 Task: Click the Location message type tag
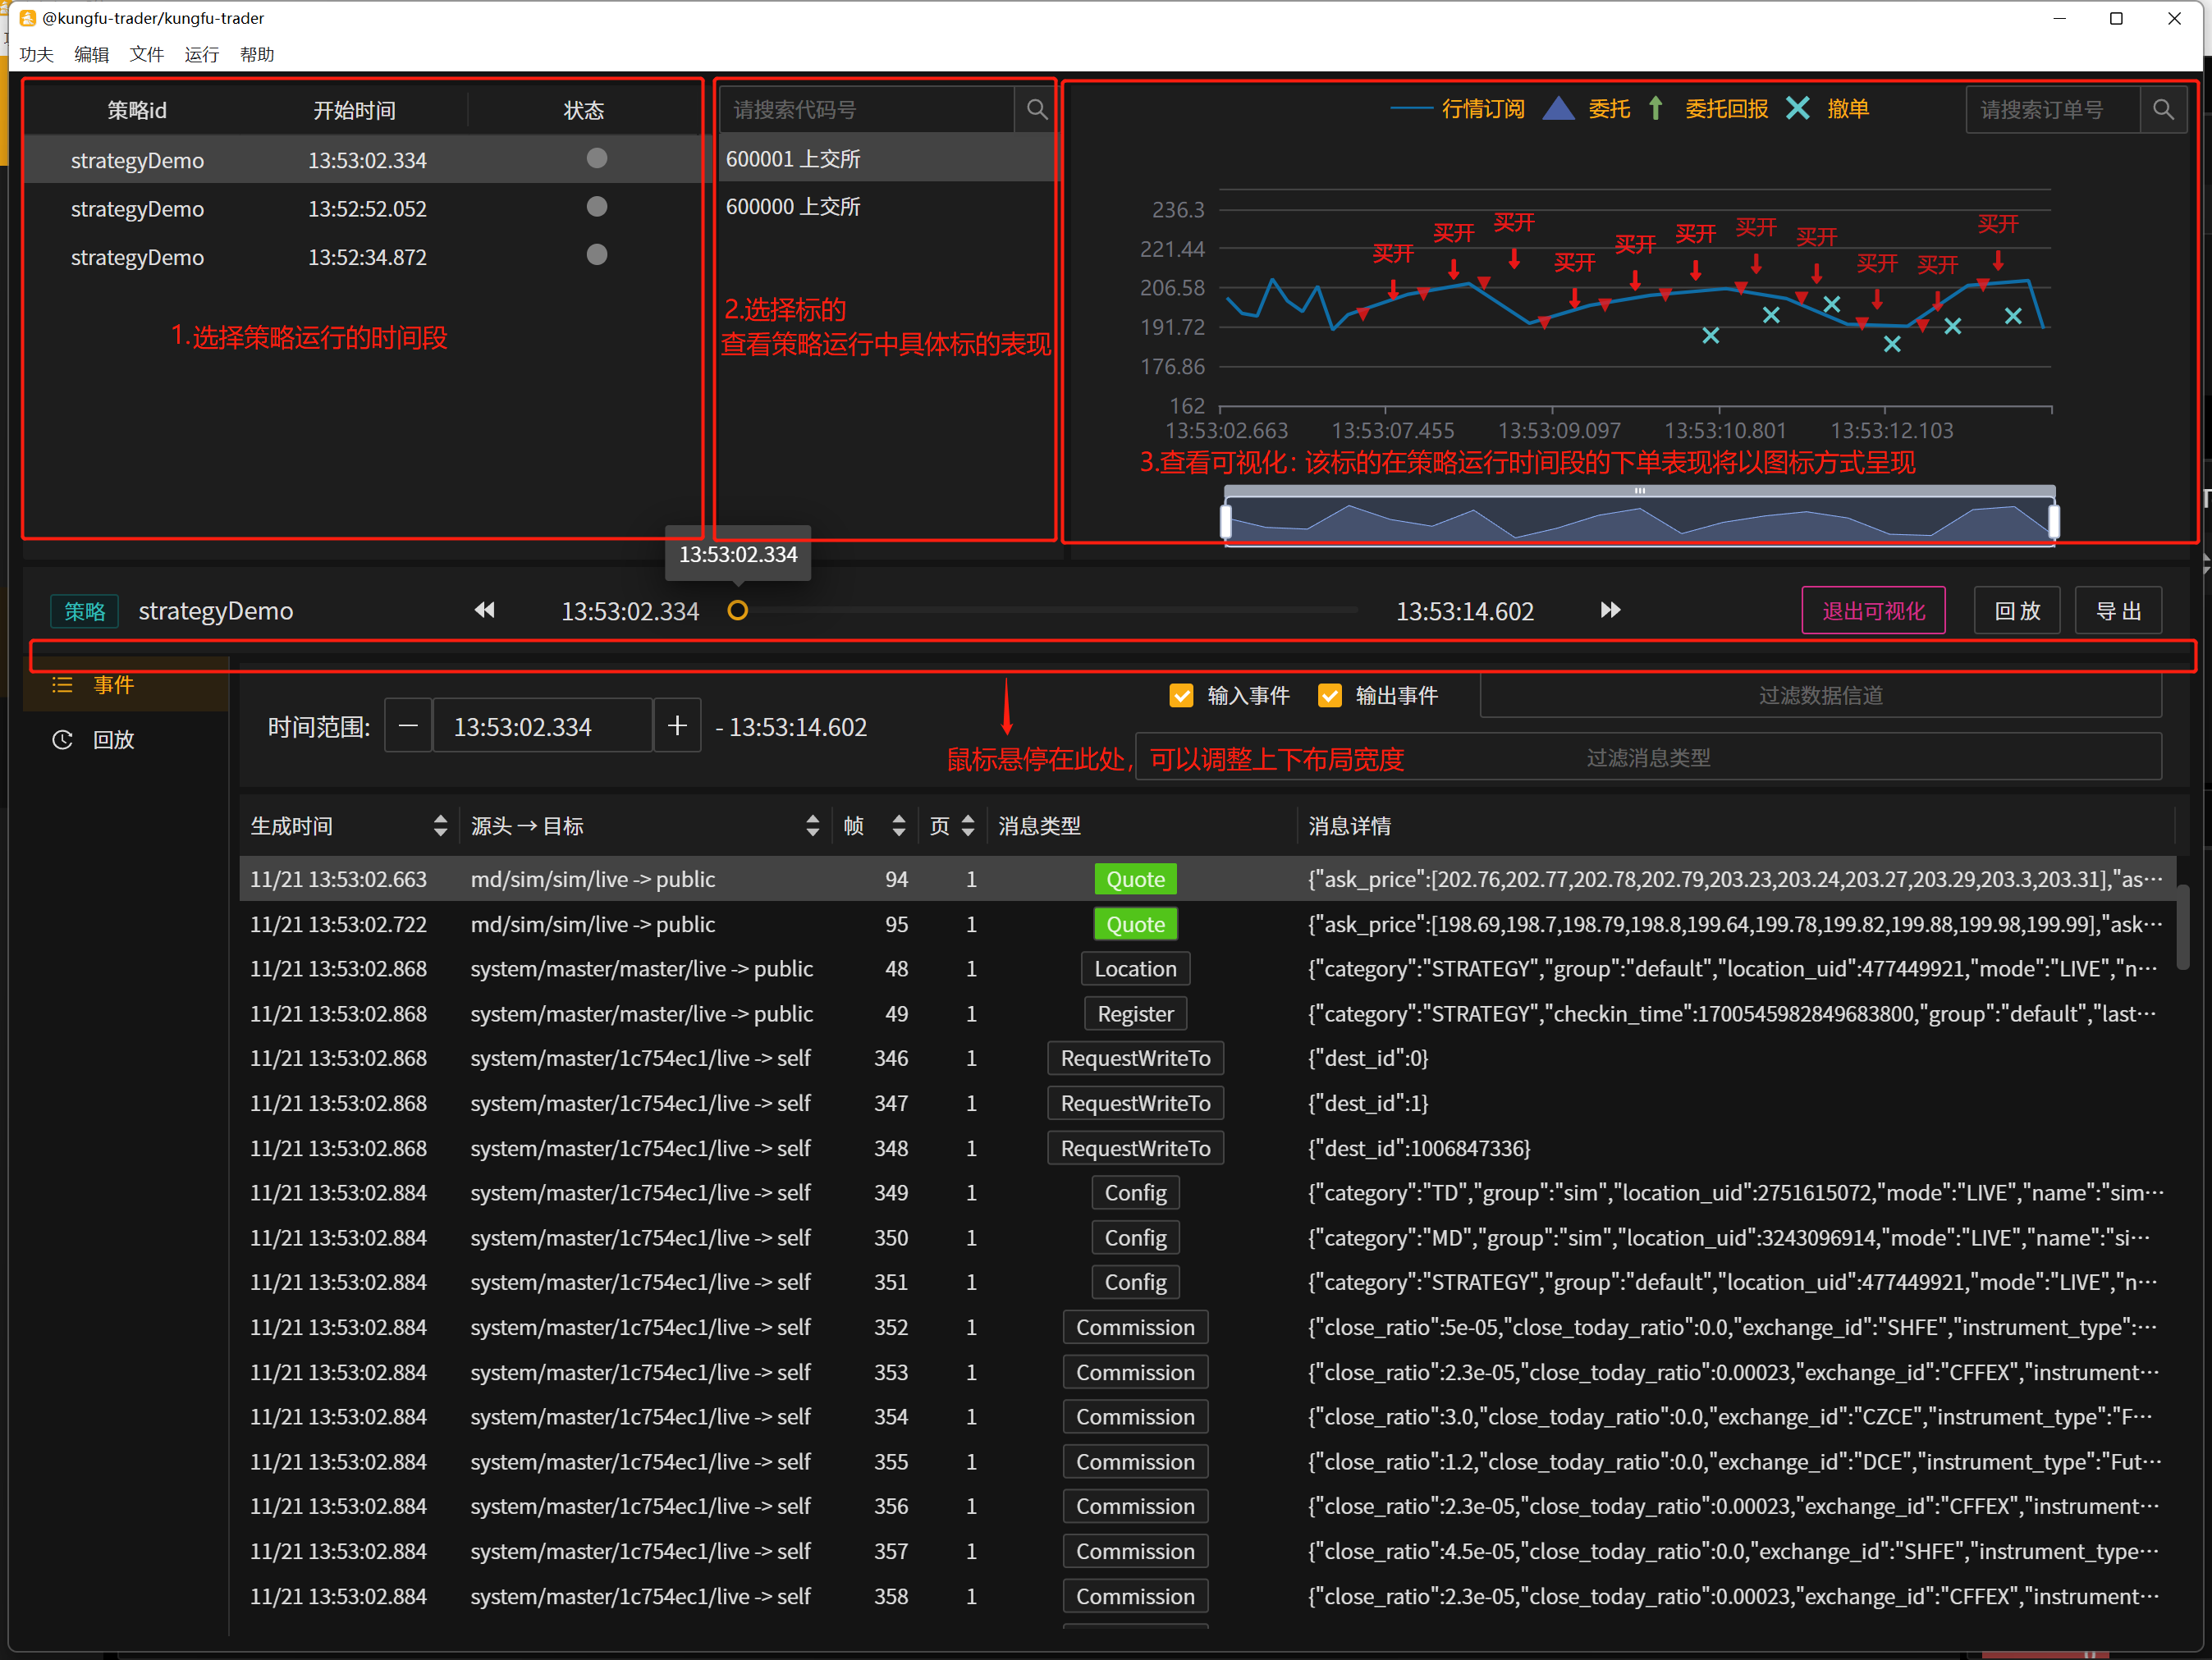coord(1135,969)
